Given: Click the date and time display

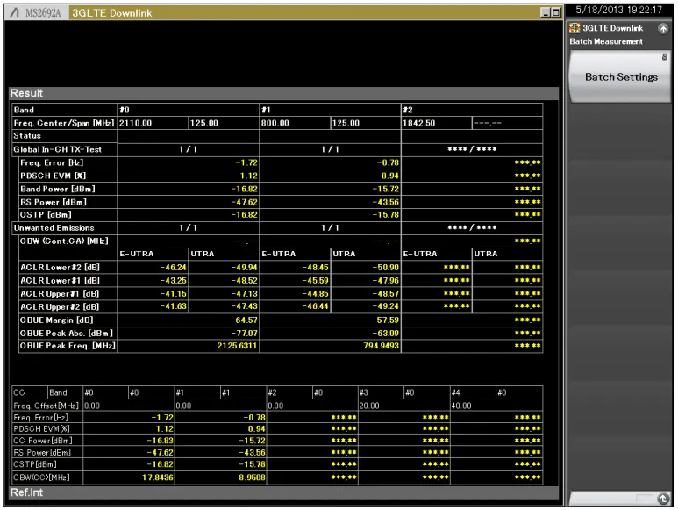Looking at the screenshot, I should tap(618, 10).
